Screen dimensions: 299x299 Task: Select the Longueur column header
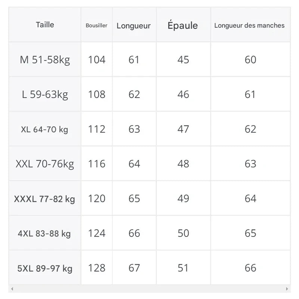tap(134, 26)
